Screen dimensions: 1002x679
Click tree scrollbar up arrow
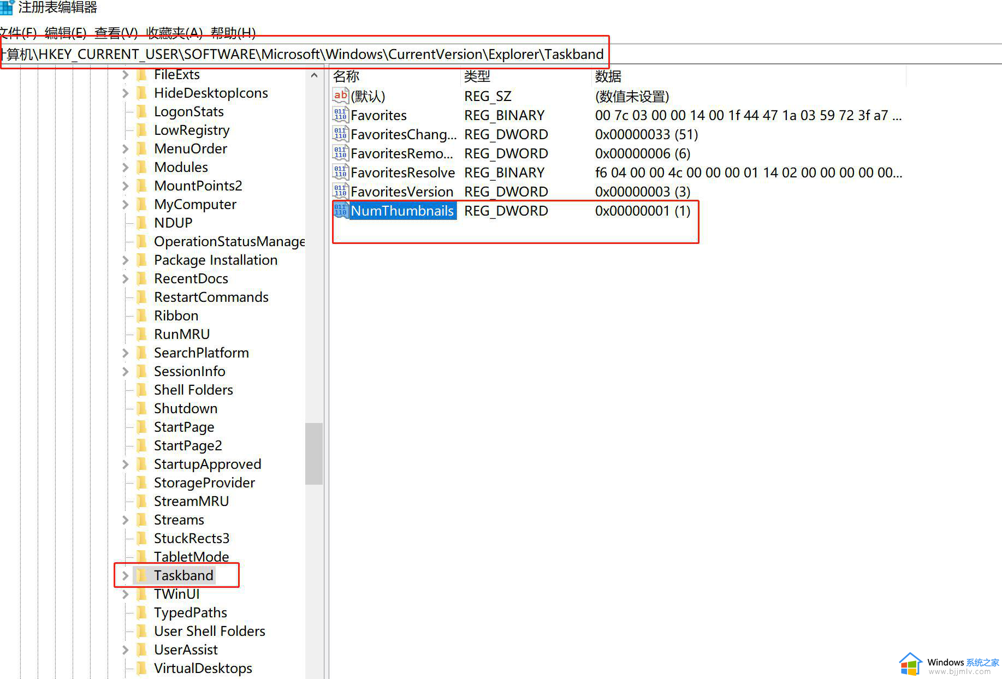(x=314, y=75)
